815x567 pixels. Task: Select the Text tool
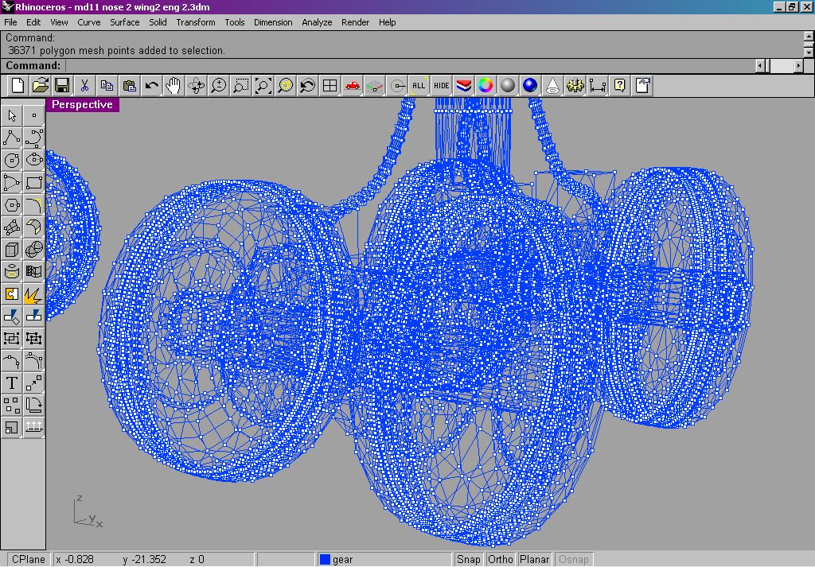[x=12, y=383]
